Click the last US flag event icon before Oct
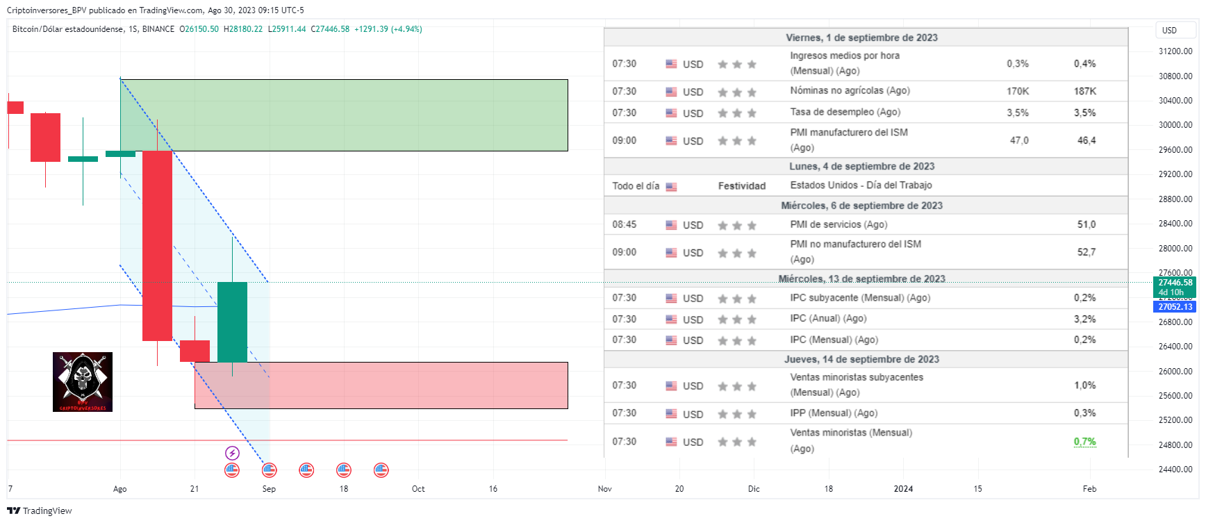 point(381,470)
